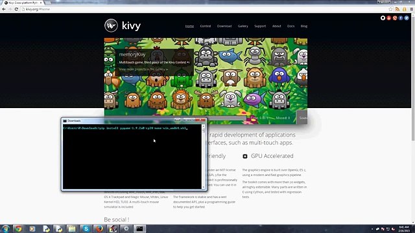Select the command prompt taskbar icon
The image size is (415, 233).
click(139, 228)
